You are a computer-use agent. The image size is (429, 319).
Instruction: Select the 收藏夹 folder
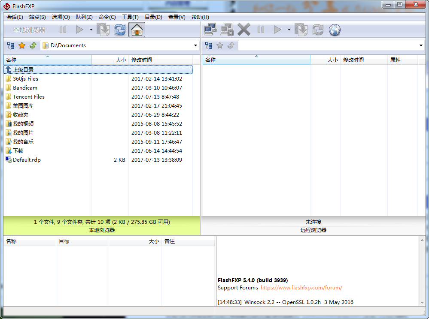(98, 115)
